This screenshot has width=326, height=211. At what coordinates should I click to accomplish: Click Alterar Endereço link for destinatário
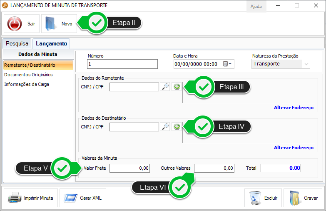click(293, 148)
